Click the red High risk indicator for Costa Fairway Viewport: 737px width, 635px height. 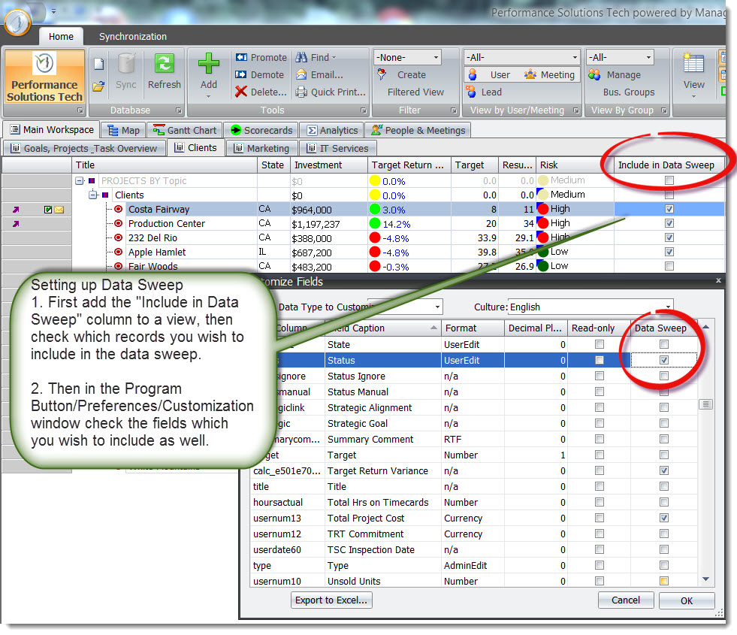coord(543,209)
